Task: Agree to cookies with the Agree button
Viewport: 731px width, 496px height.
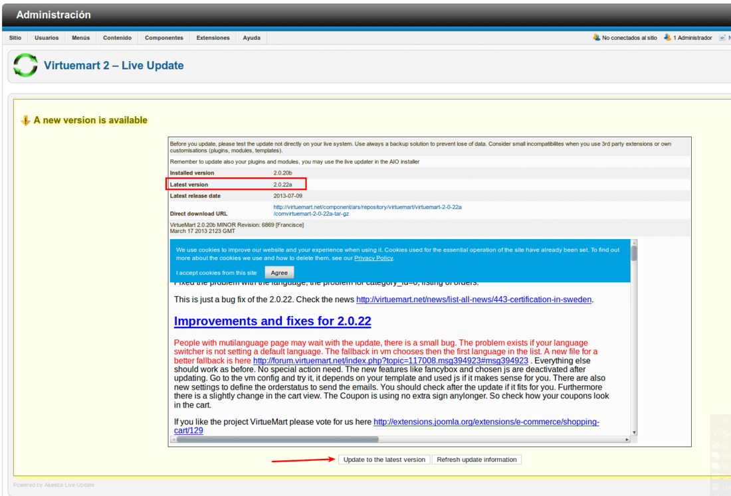Action: point(279,272)
